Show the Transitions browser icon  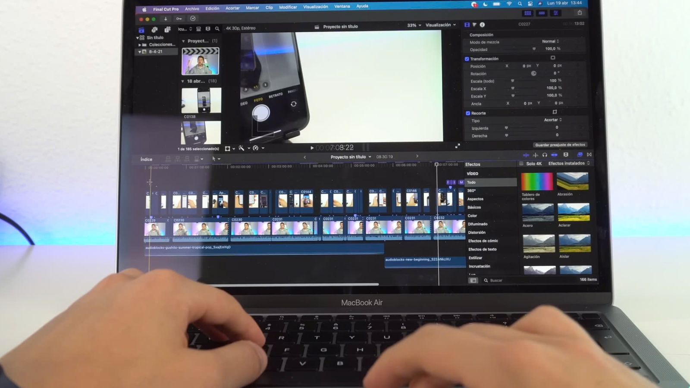point(589,155)
